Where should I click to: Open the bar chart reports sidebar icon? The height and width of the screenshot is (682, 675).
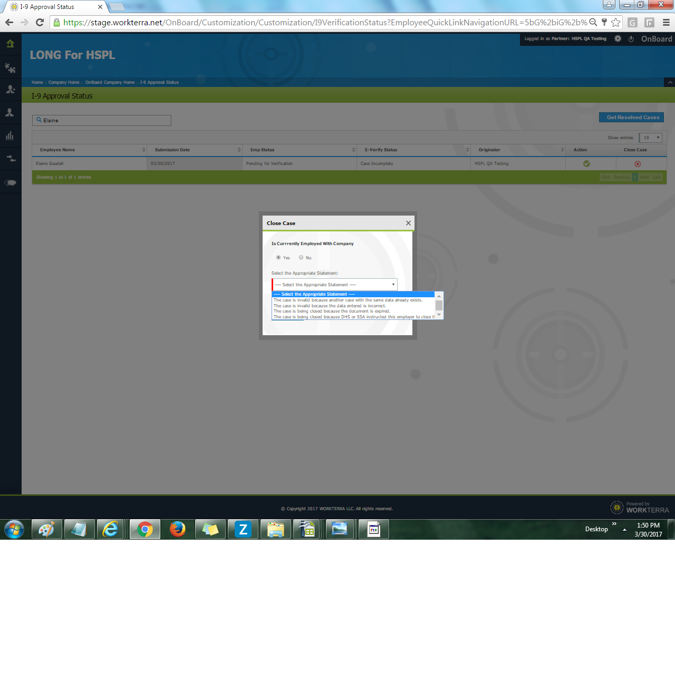coord(9,135)
